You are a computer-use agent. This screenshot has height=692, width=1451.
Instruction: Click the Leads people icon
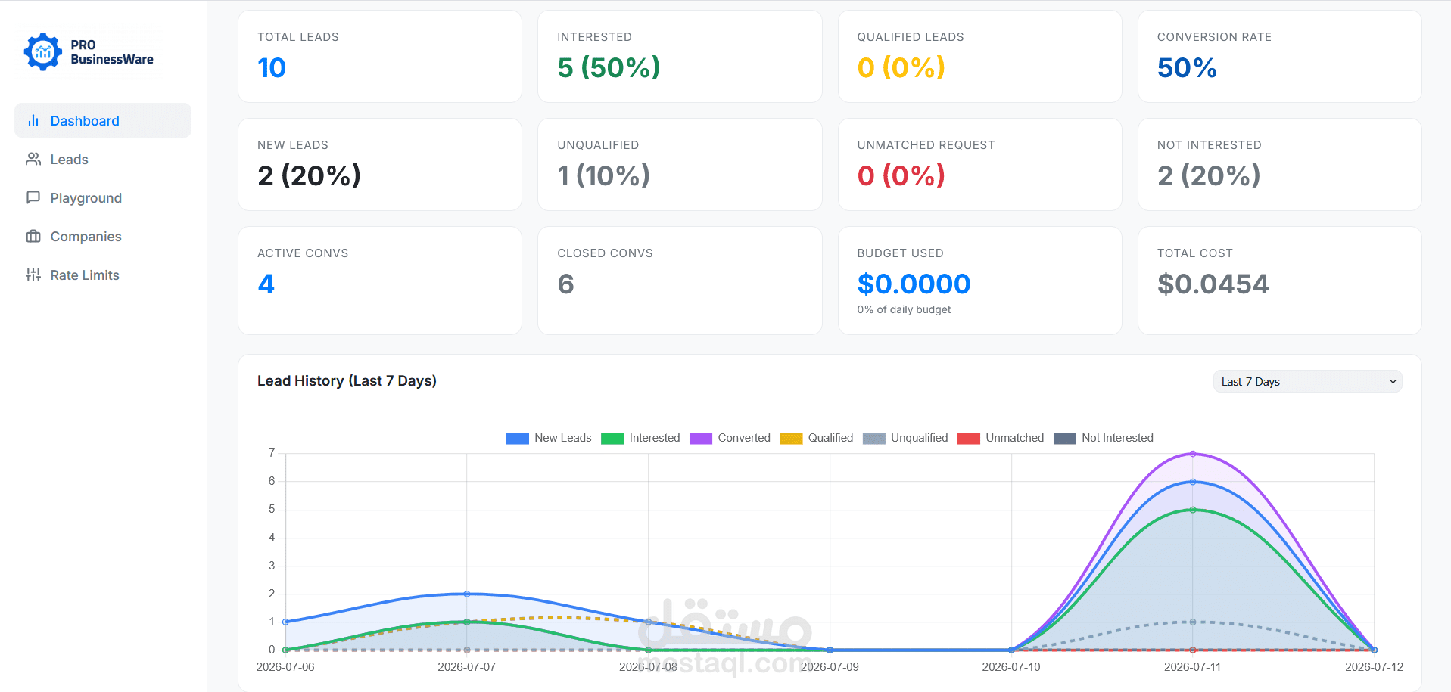point(33,160)
